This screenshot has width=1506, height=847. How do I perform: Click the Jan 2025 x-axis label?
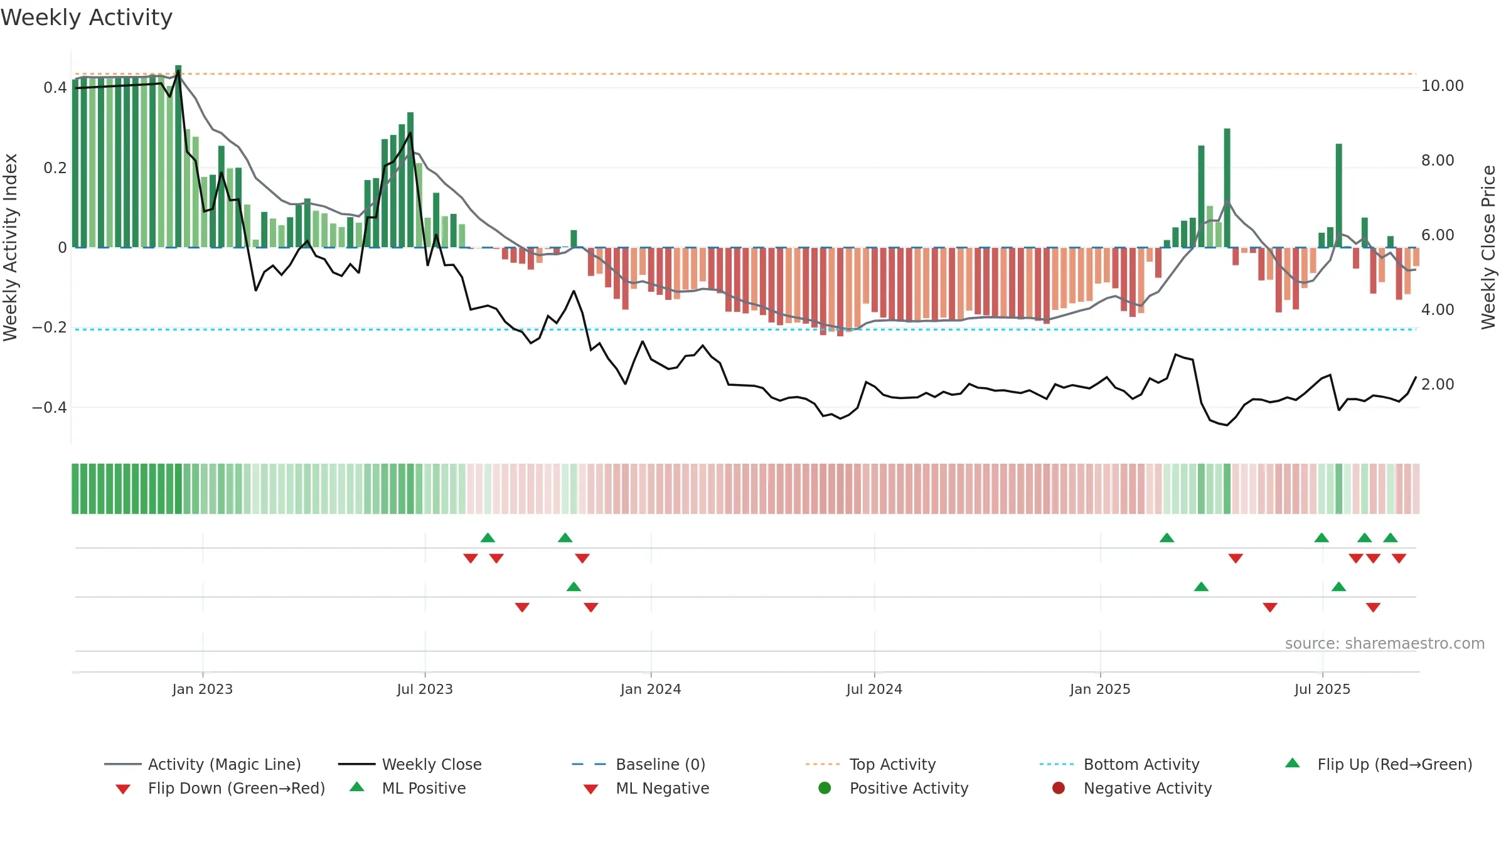click(1100, 689)
